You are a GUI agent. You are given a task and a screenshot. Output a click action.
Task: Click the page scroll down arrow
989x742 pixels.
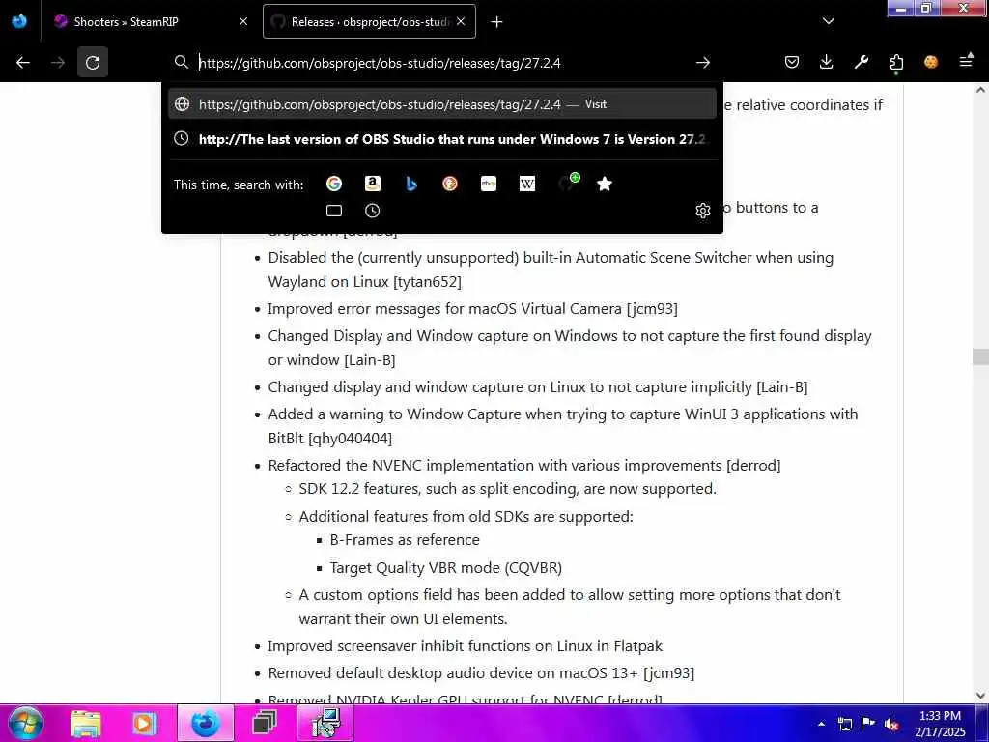(x=980, y=695)
